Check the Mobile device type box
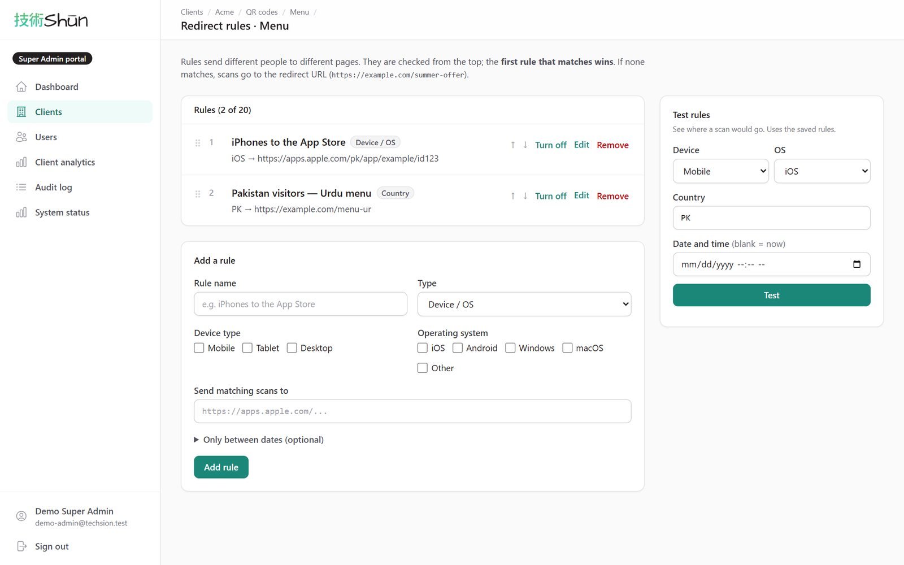The image size is (904, 565). pyautogui.click(x=199, y=348)
